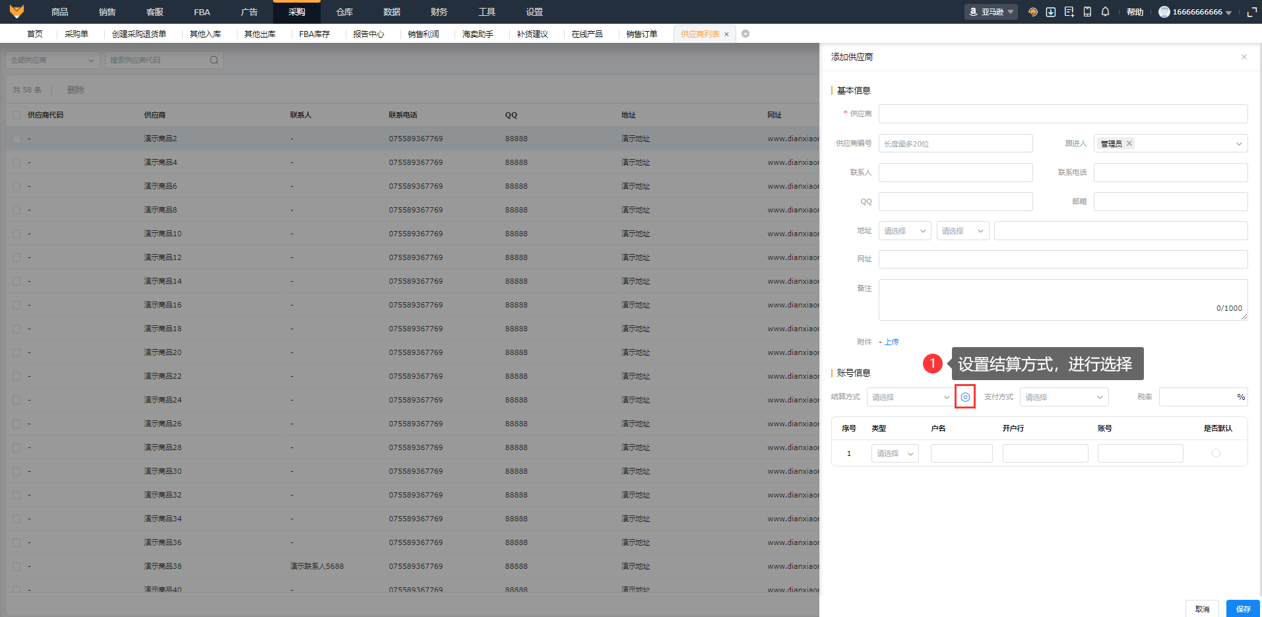1262x617 pixels.
Task: Click the 税率 input field
Action: click(1203, 397)
